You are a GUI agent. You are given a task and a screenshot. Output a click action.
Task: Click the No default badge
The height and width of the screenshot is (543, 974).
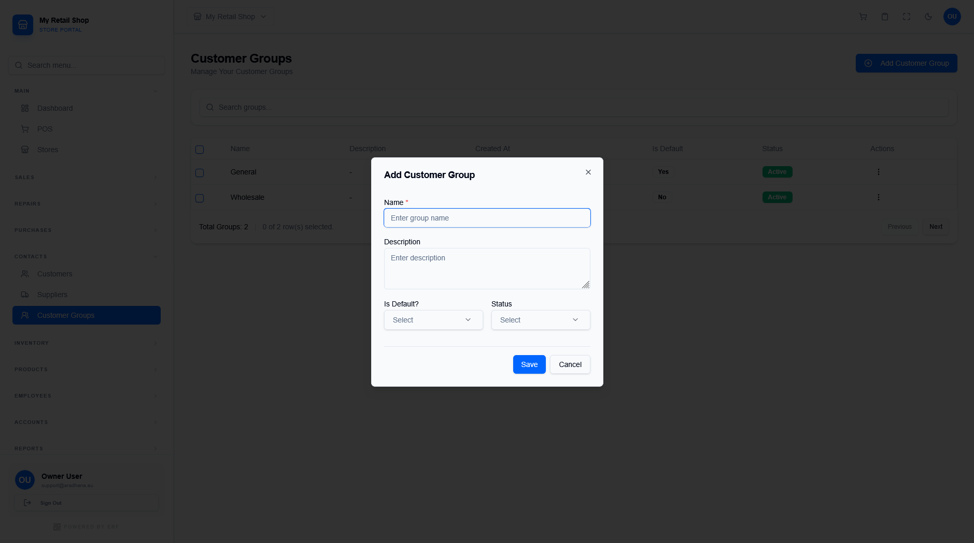click(x=662, y=197)
